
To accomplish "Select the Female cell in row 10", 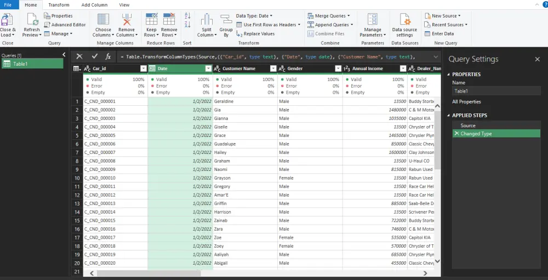I will coord(310,178).
